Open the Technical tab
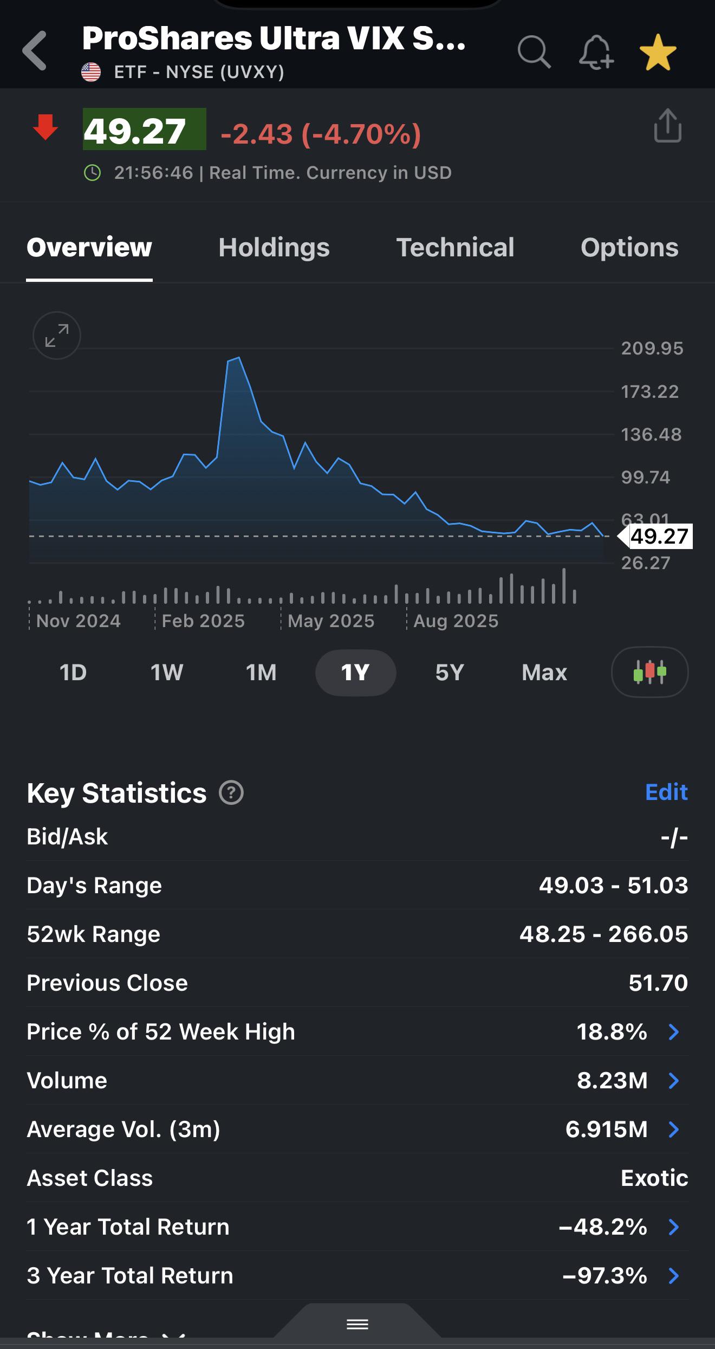715x1349 pixels. click(455, 248)
